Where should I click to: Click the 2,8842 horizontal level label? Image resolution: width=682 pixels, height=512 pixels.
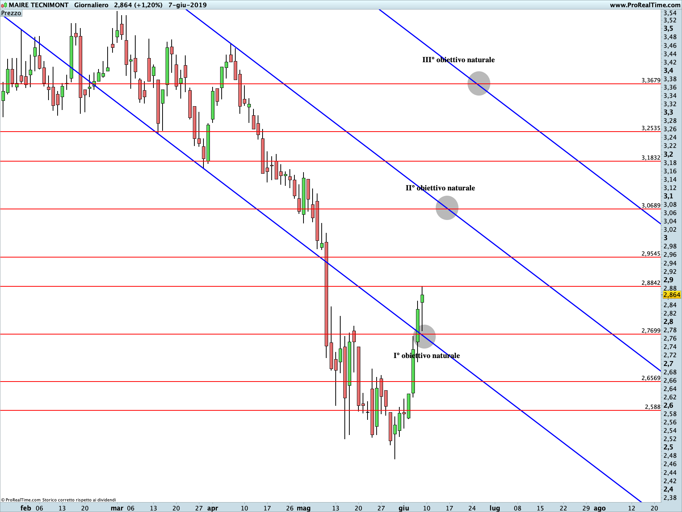click(x=651, y=283)
